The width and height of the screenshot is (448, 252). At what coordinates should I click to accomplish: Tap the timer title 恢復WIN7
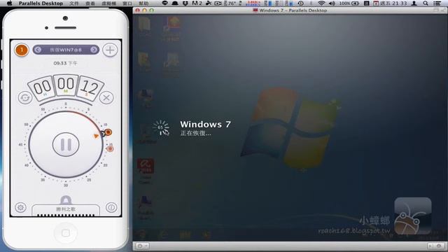click(66, 50)
